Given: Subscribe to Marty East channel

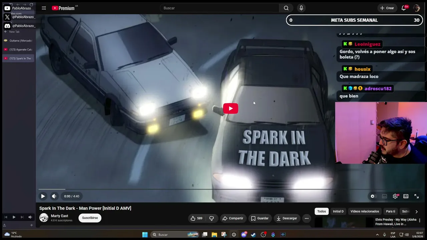Looking at the screenshot, I should pos(90,218).
